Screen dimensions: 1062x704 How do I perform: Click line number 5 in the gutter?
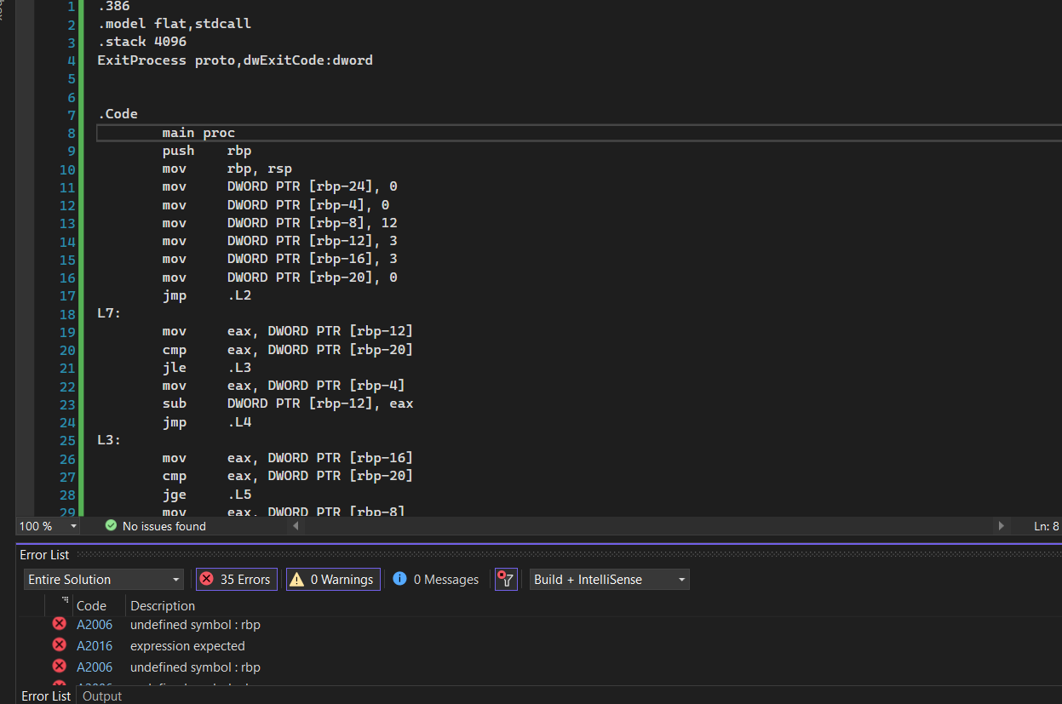click(72, 78)
